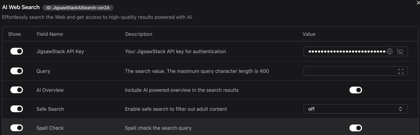Disable the AI Overview value toggle
Screen dimensions: 420x135
coord(356,90)
